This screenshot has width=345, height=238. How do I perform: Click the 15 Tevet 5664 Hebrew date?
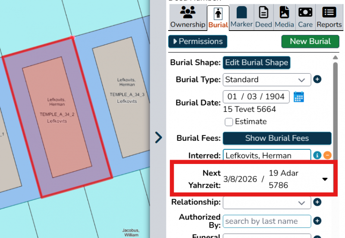pyautogui.click(x=249, y=109)
